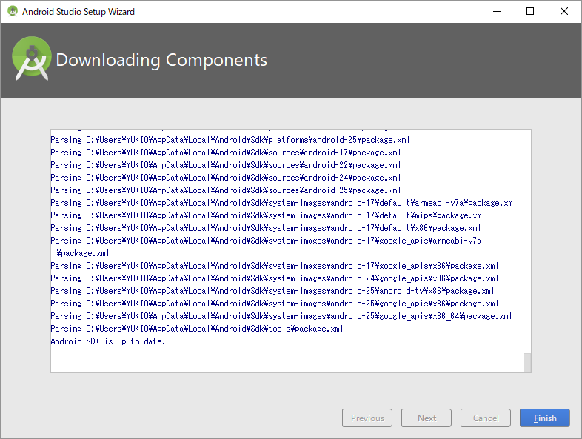Screen dimensions: 582x439
Task: Click the disabled Cancel button
Action: pos(485,418)
